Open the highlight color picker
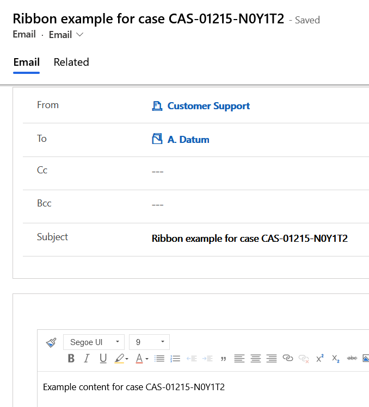This screenshot has width=369, height=407. coord(121,359)
